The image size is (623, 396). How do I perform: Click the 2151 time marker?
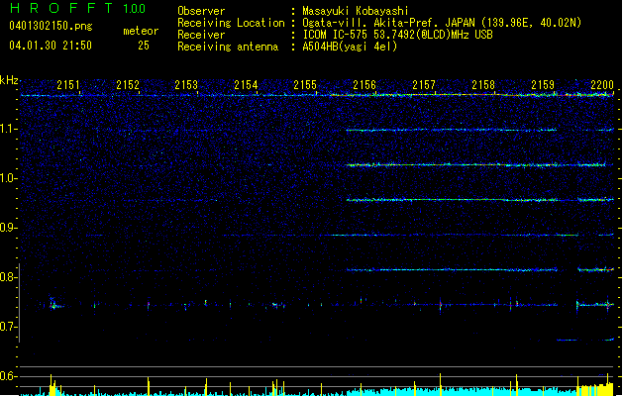pyautogui.click(x=68, y=84)
